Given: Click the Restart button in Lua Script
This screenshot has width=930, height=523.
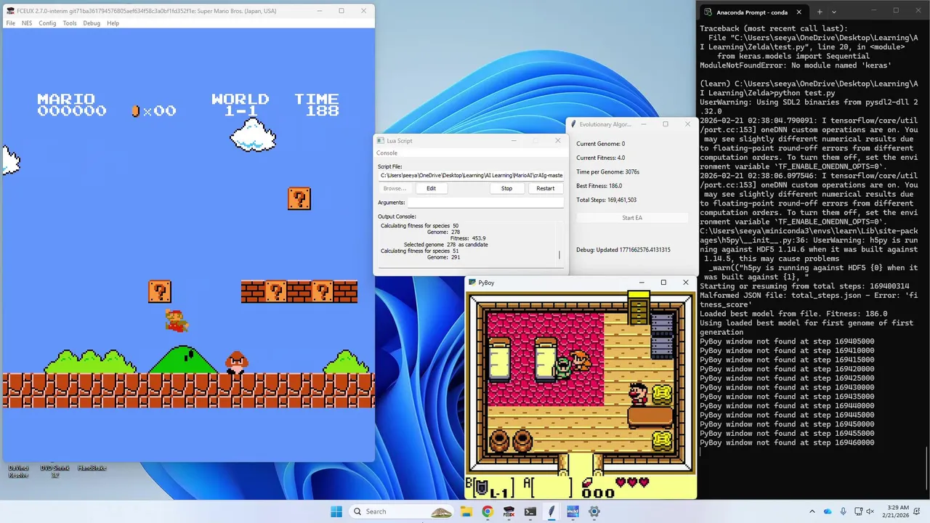Looking at the screenshot, I should click(x=545, y=188).
